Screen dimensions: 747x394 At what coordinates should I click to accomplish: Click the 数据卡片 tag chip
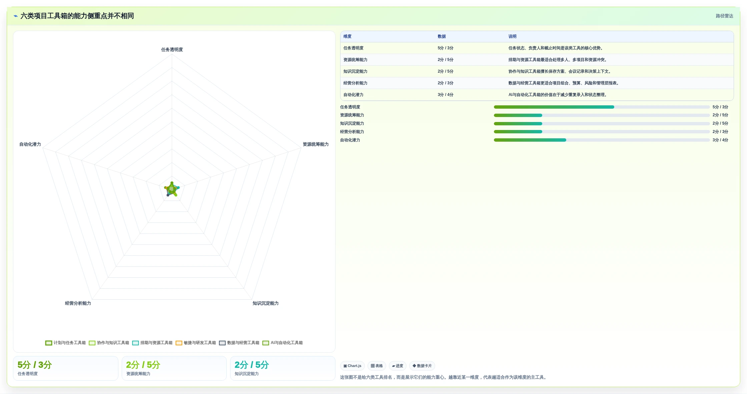[x=422, y=366]
